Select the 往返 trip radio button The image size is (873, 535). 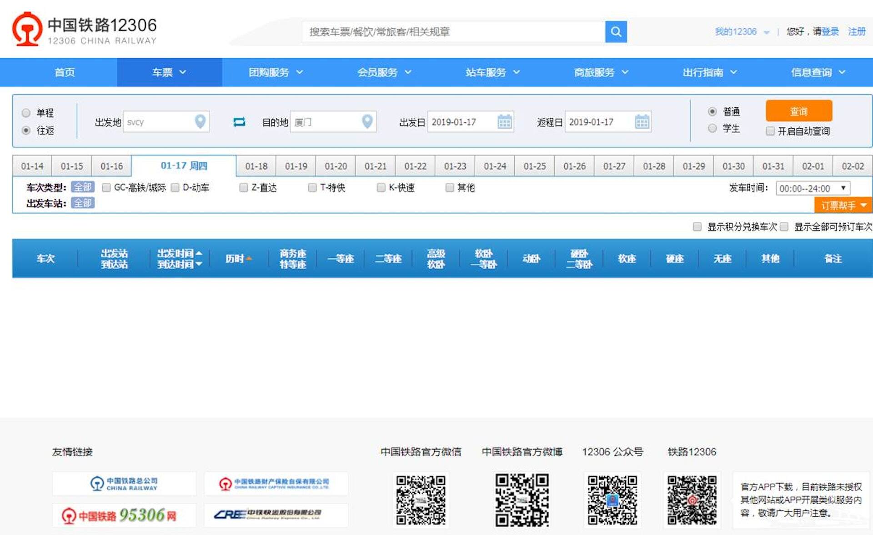coord(26,130)
